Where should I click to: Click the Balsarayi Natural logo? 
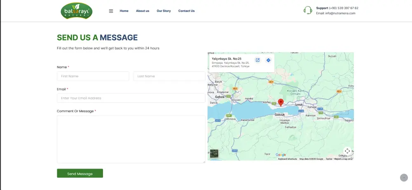(77, 11)
